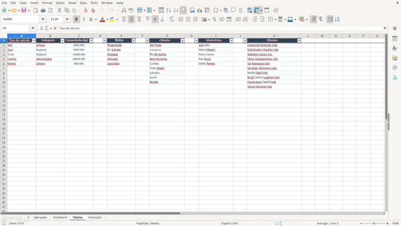401x226 pixels.
Task: Toggle Italic formatting
Action: click(84, 19)
